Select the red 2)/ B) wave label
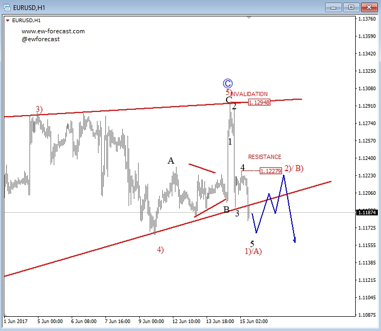The height and width of the screenshot is (331, 381). point(294,168)
